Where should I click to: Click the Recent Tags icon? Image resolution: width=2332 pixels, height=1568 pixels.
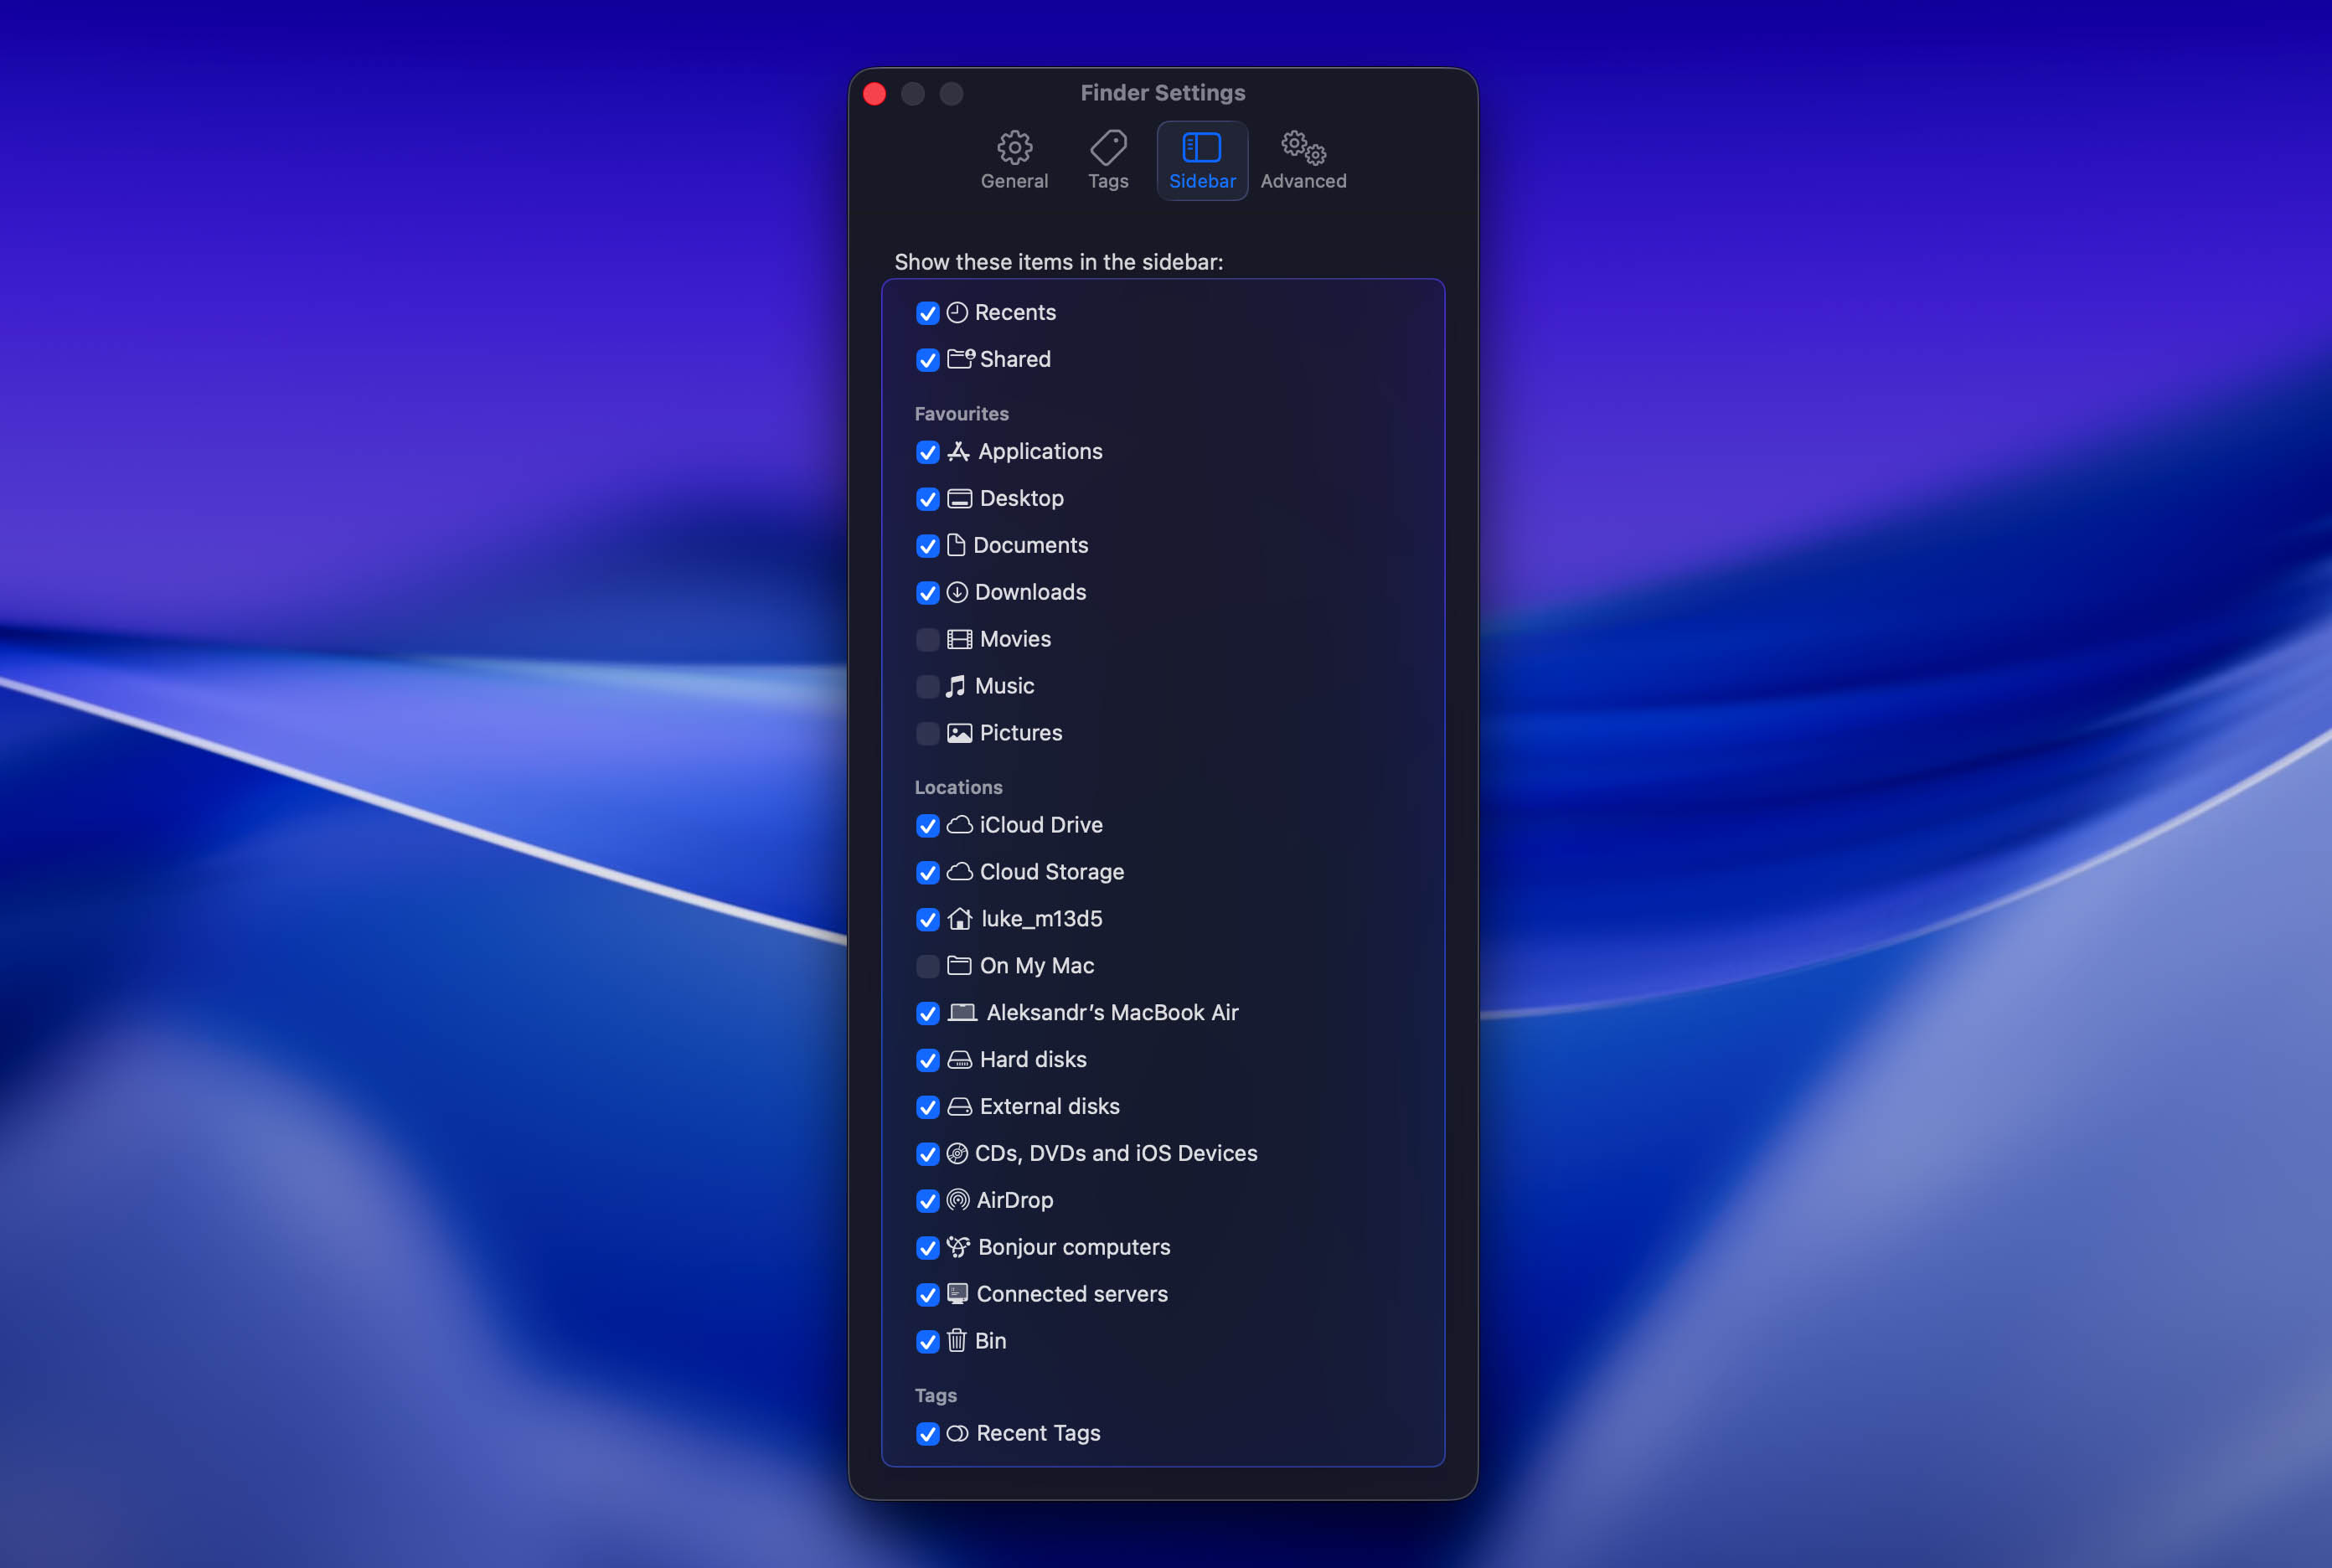957,1434
